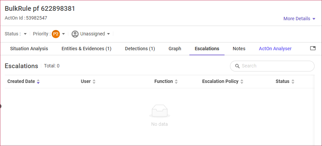Open the Graph tab
322x146 pixels.
pyautogui.click(x=175, y=49)
